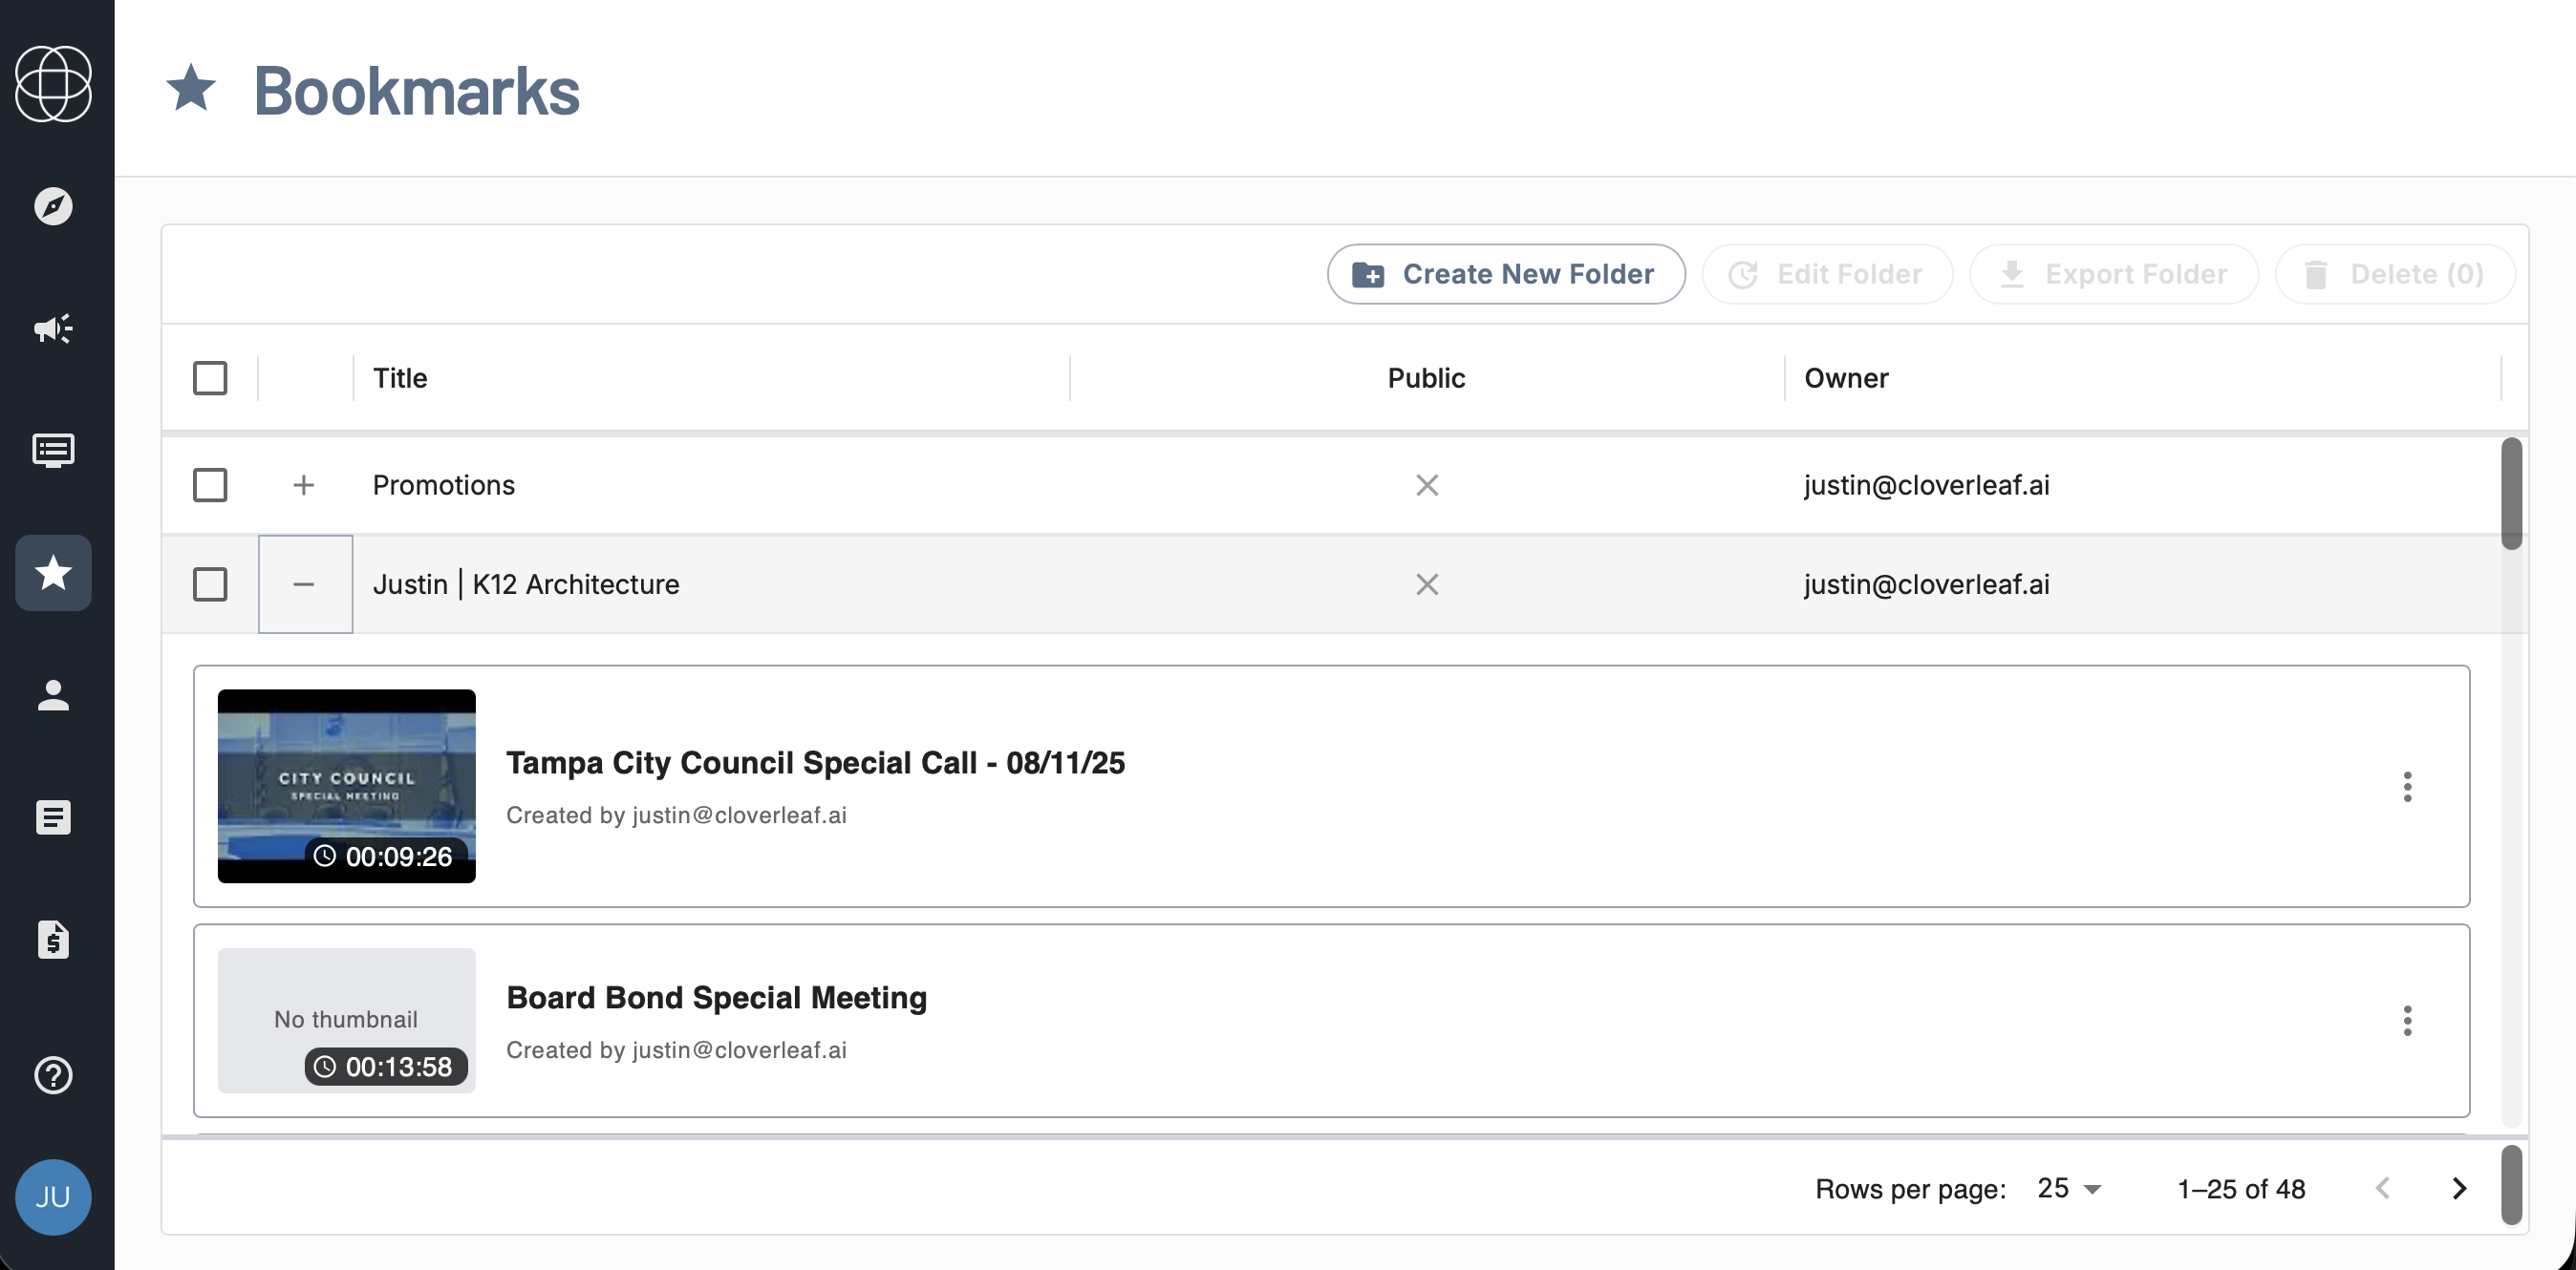Open the help question mark icon

(x=53, y=1075)
